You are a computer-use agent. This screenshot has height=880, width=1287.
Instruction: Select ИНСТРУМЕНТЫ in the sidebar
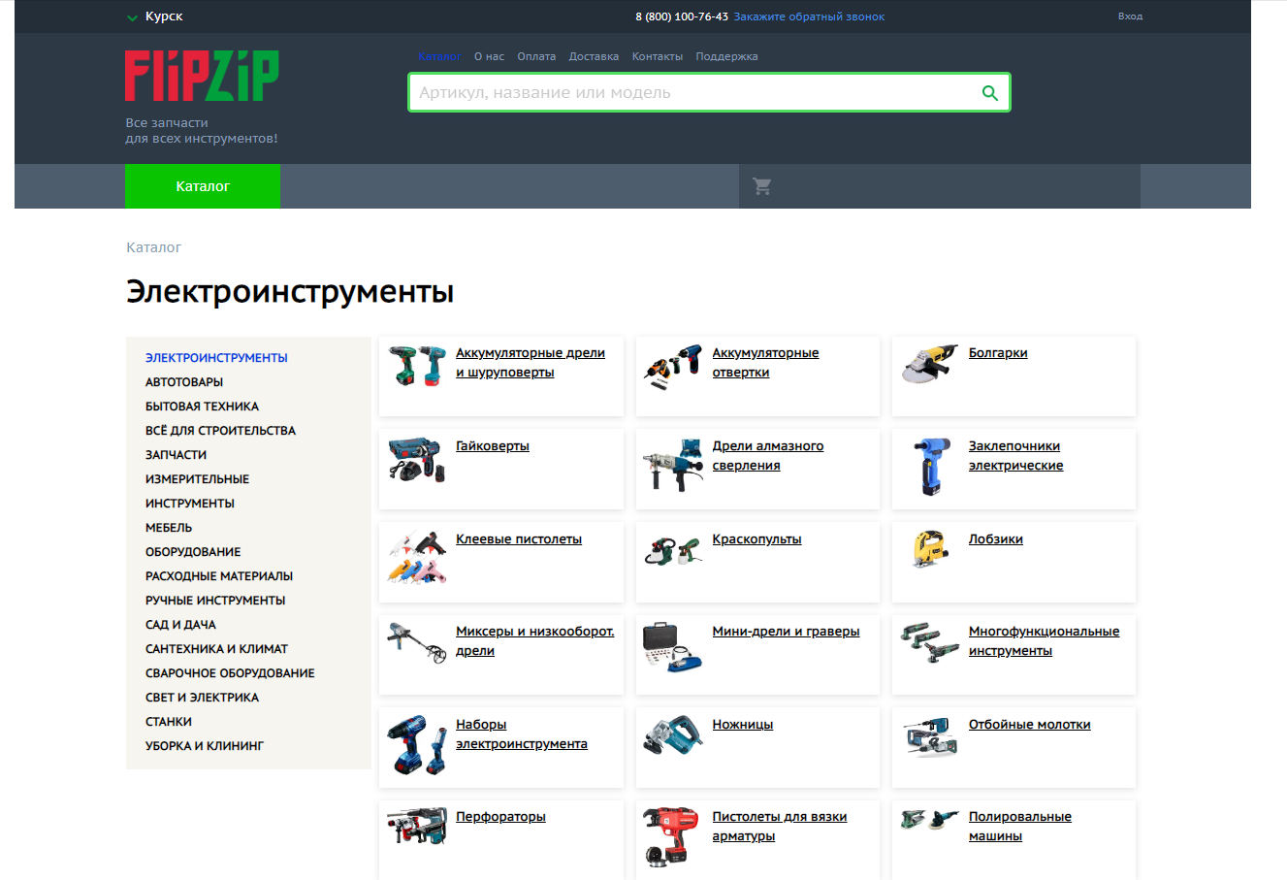[x=190, y=504]
